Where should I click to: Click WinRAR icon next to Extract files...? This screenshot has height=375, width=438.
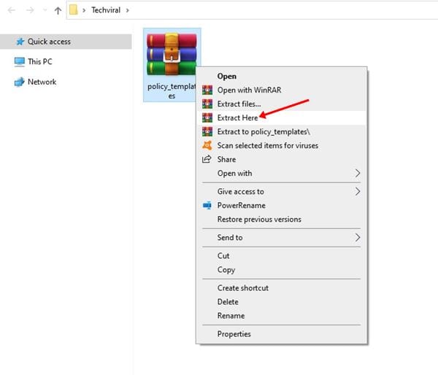[x=207, y=104]
